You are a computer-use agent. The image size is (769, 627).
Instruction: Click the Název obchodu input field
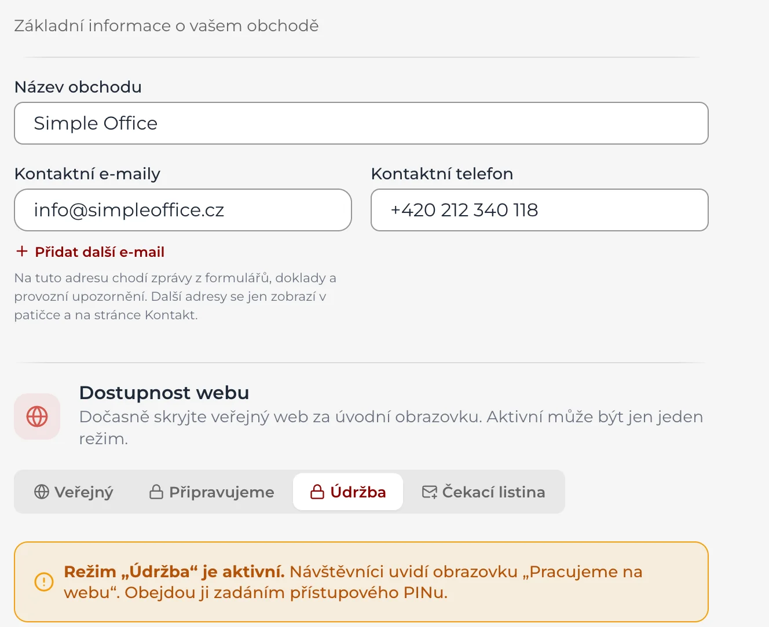tap(361, 123)
